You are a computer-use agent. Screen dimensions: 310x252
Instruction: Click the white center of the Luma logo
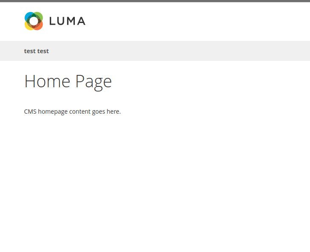pyautogui.click(x=34, y=21)
